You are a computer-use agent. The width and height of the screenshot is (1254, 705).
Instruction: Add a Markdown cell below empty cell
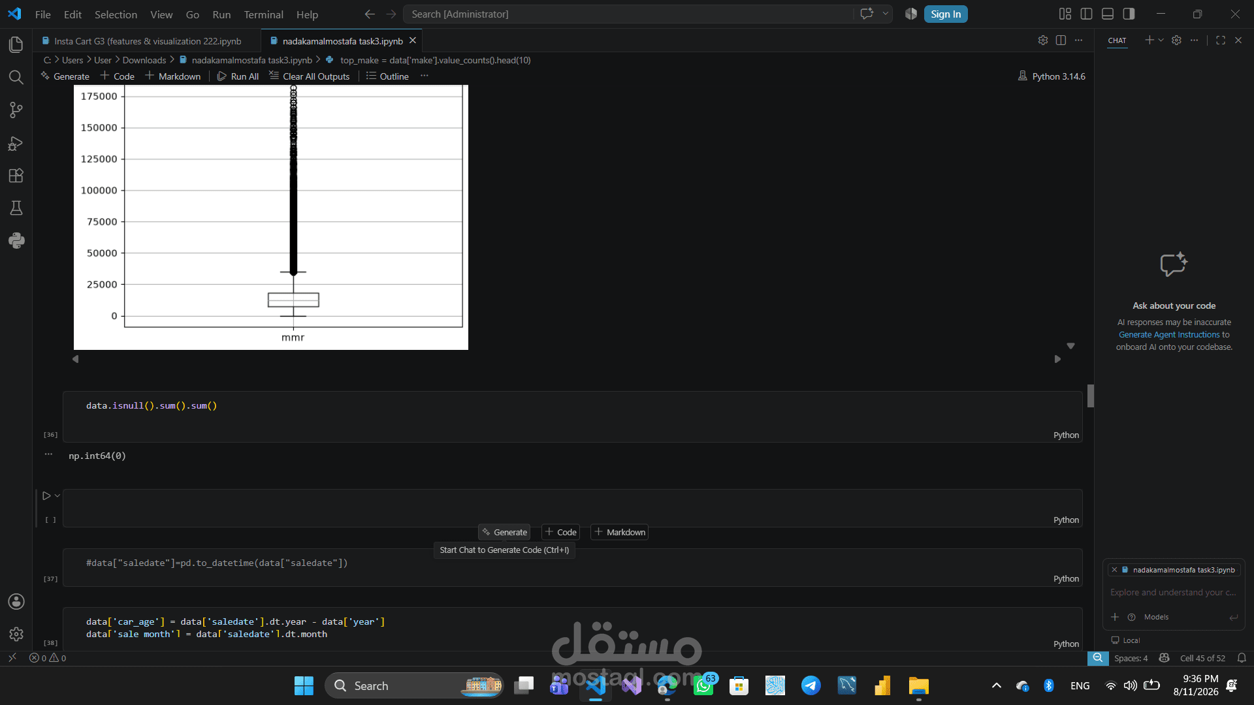pos(619,532)
